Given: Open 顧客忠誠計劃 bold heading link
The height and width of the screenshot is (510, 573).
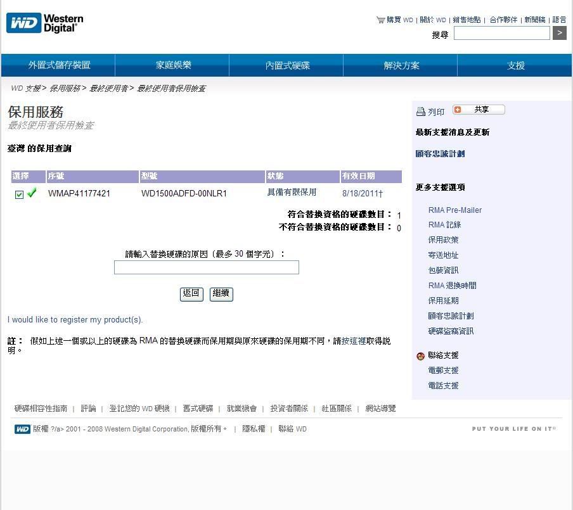Looking at the screenshot, I should tap(440, 154).
